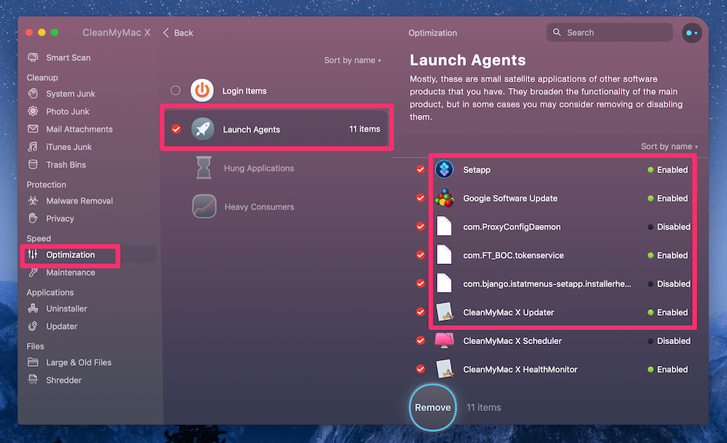Uncheck the CleanMyMac X HealthMonitor checkbox
Screen dimensions: 727x443
click(420, 370)
